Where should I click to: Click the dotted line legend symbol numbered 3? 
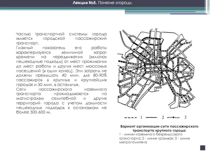coord(173,117)
